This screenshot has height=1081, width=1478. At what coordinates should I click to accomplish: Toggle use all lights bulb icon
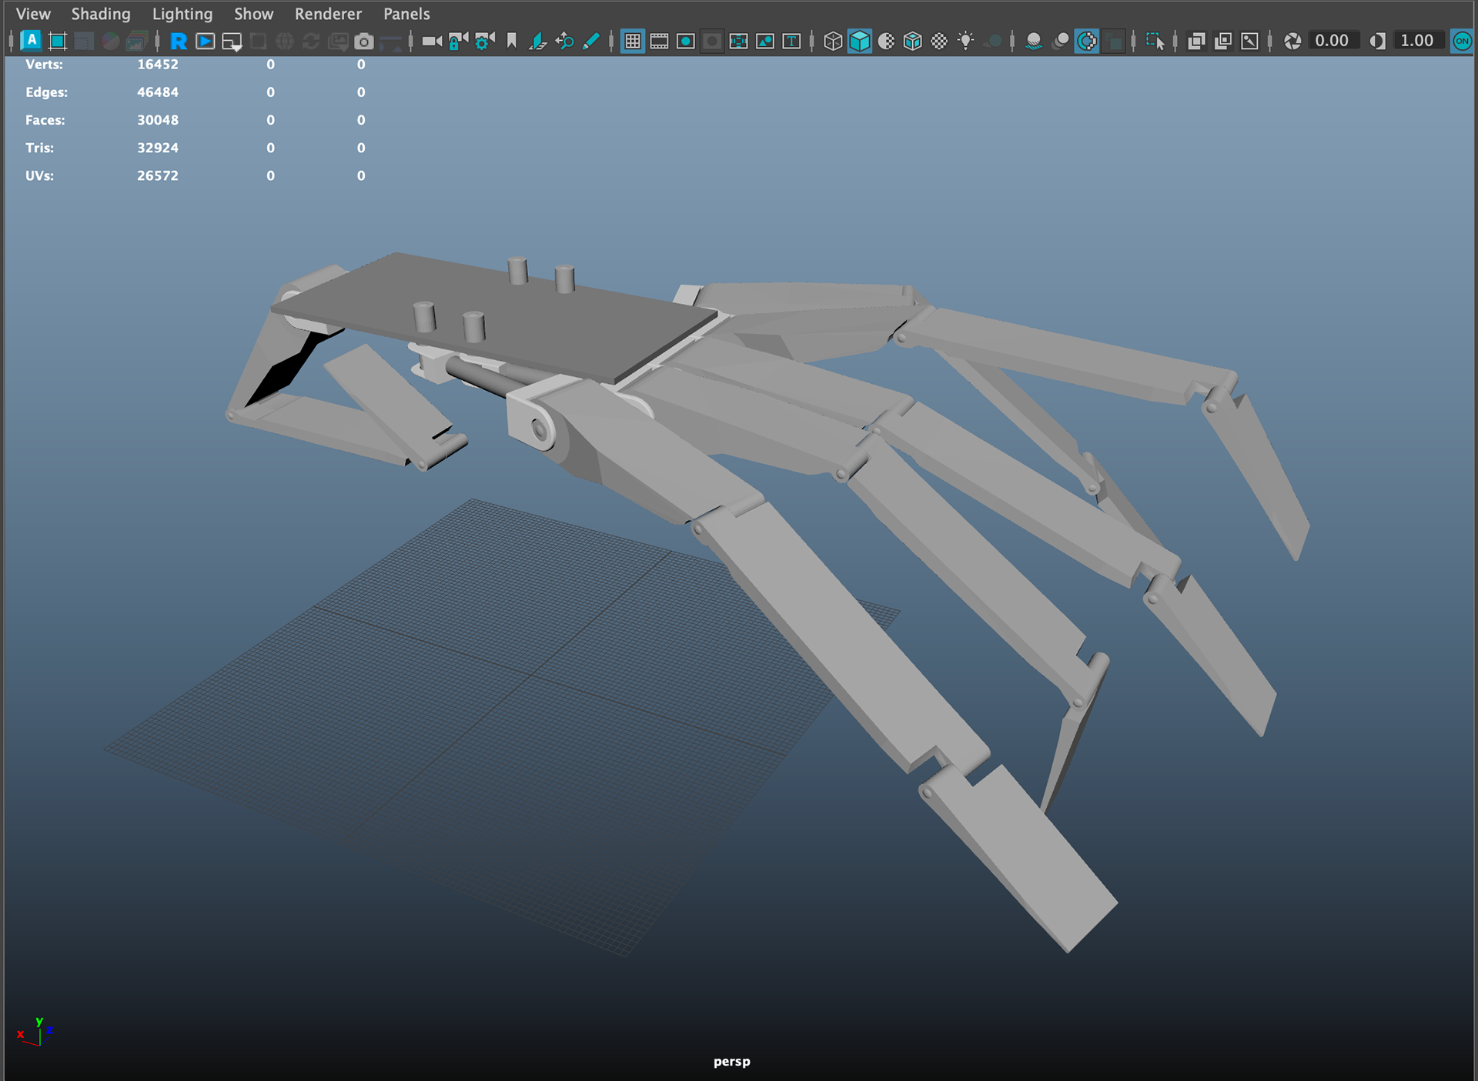coord(965,41)
